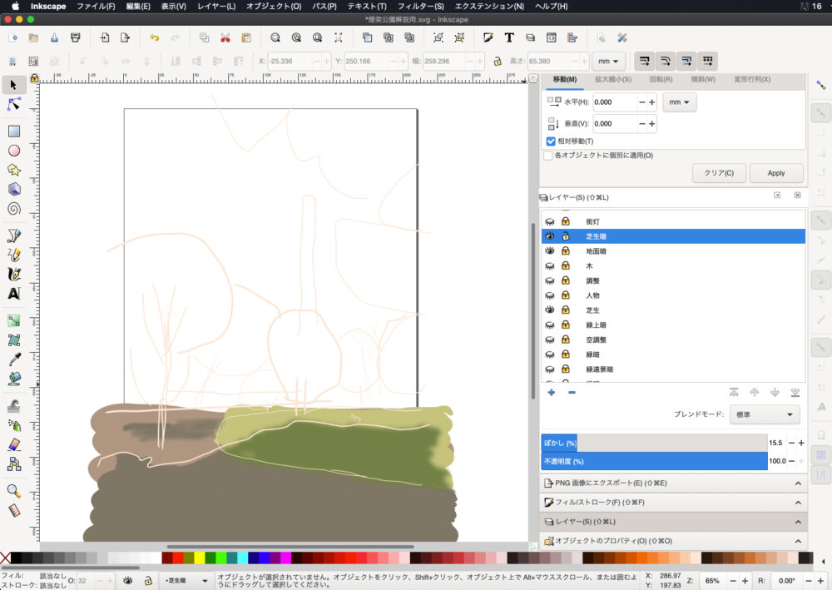This screenshot has height=590, width=832.
Task: Click the Apply button
Action: [775, 173]
